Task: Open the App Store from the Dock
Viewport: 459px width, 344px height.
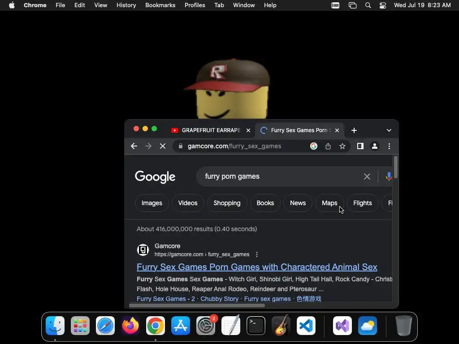Action: (x=181, y=326)
